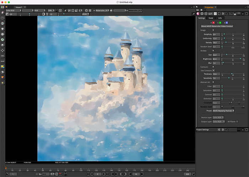Play the timeline forward

pos(104,174)
